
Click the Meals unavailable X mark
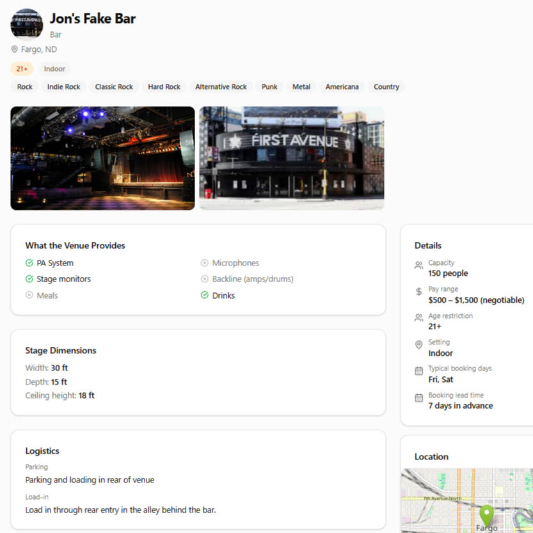pyautogui.click(x=29, y=296)
